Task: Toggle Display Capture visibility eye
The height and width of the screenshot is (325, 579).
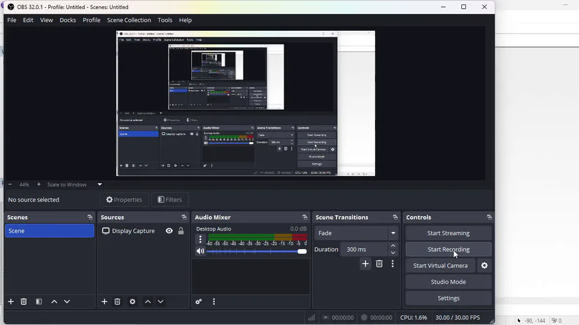Action: coord(169,231)
